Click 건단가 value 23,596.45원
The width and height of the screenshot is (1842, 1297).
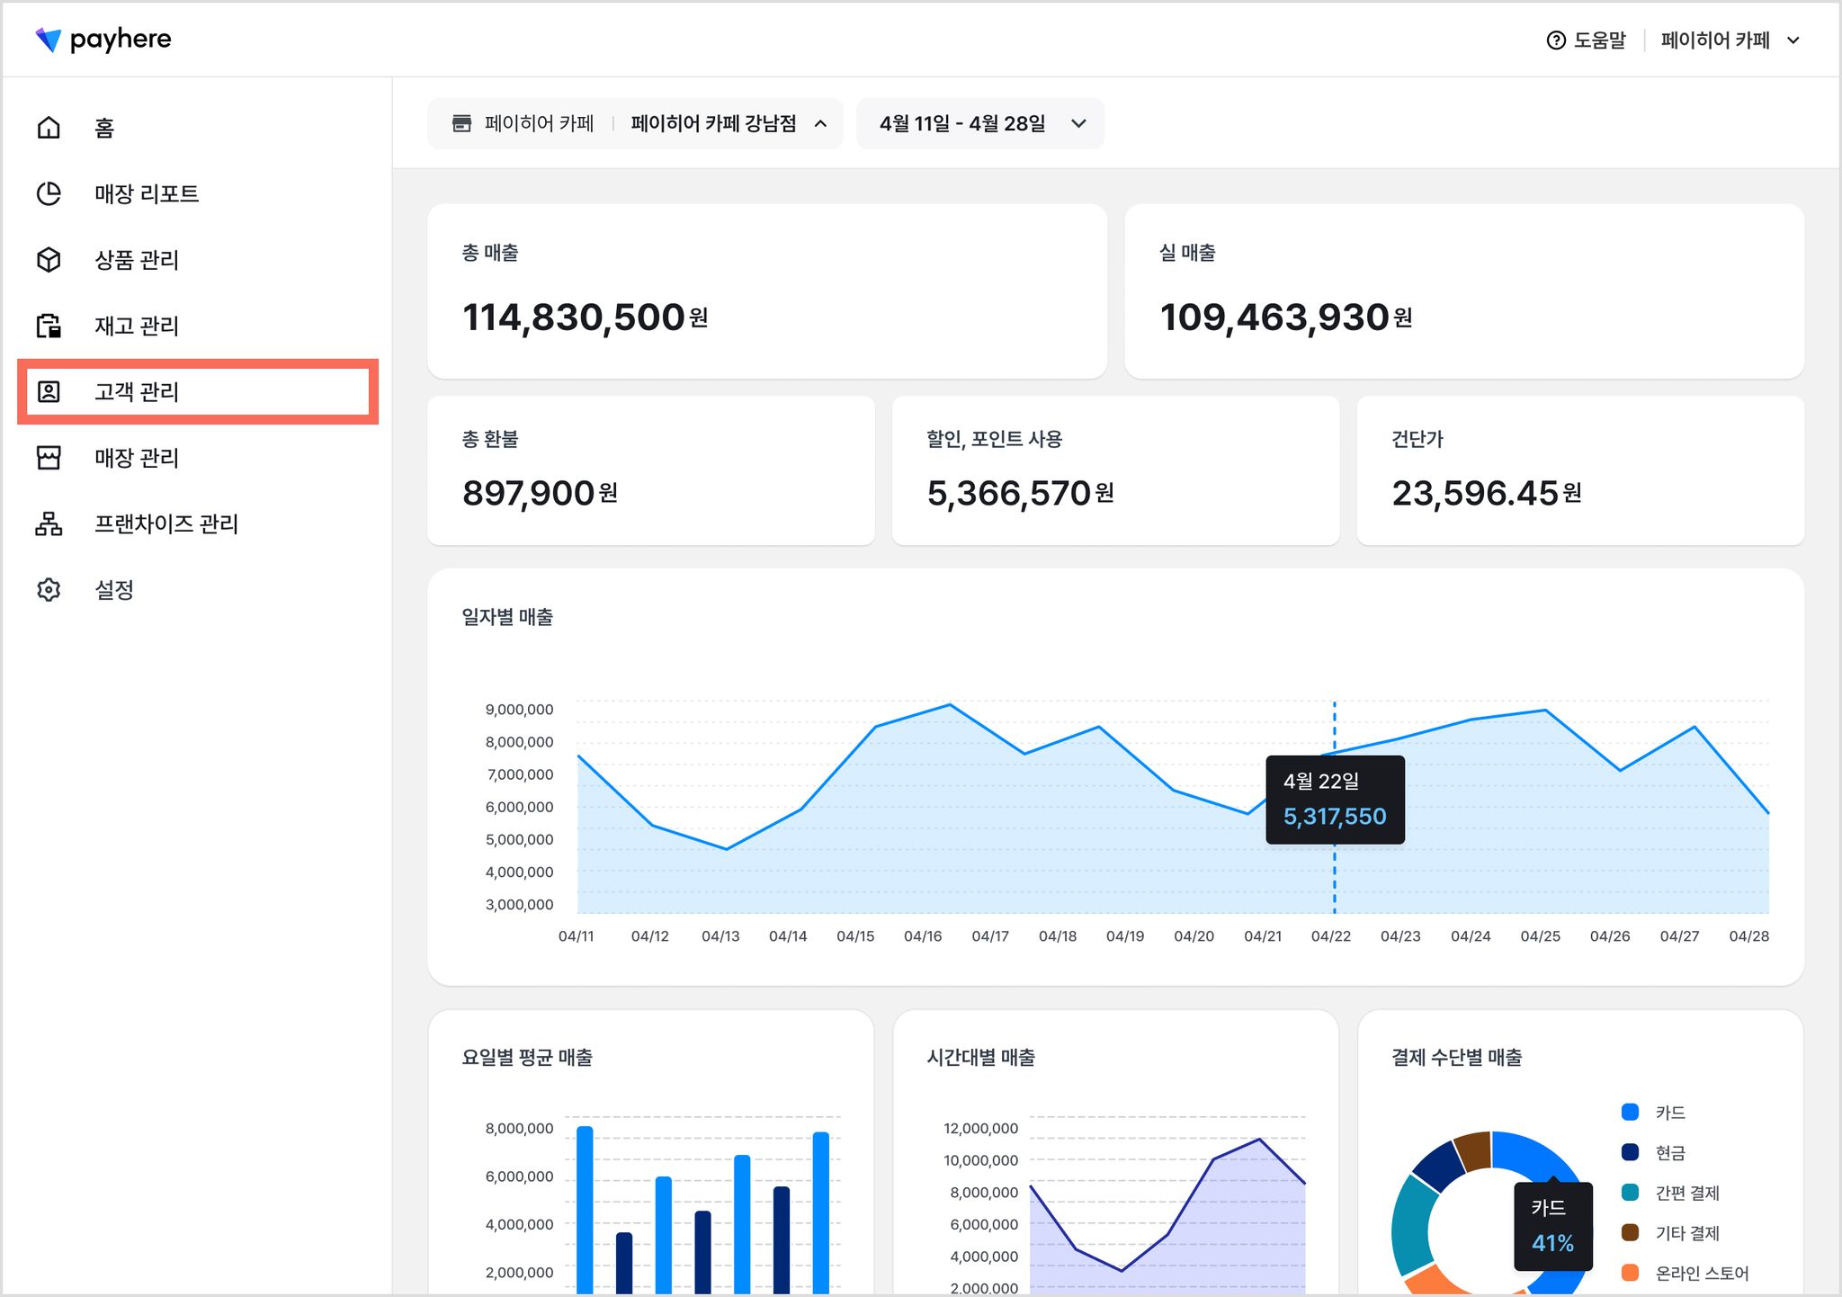1486,493
